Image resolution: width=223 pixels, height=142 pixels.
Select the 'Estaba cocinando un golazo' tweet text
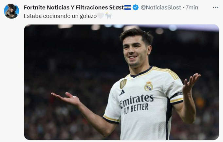click(60, 16)
